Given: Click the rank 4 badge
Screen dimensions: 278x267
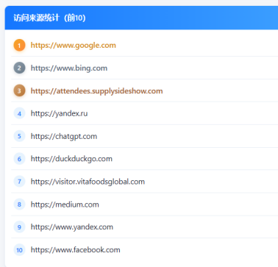Looking at the screenshot, I should [x=19, y=113].
